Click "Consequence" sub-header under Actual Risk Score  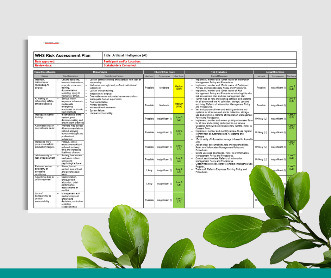click(277, 76)
